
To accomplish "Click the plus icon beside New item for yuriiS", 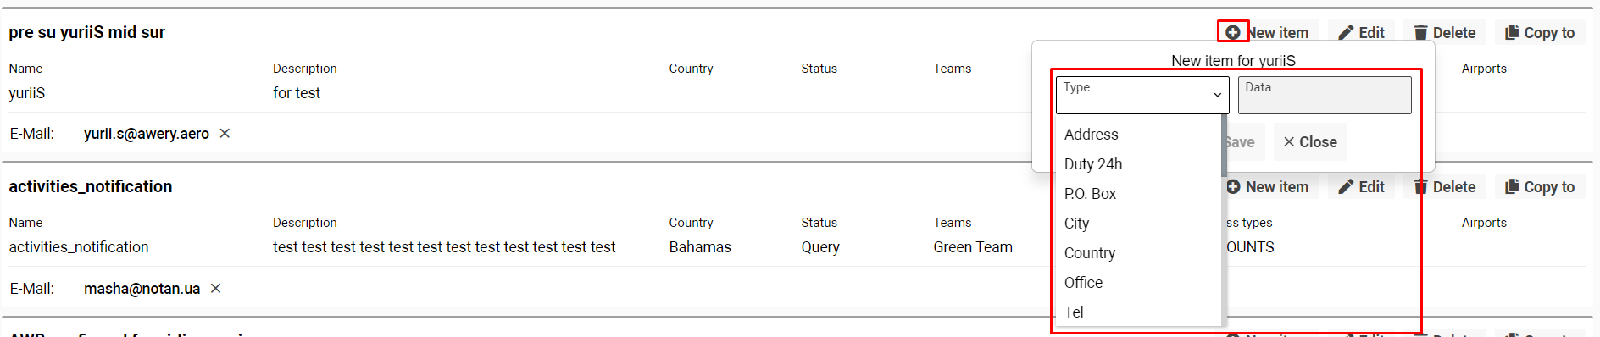I will (1233, 32).
